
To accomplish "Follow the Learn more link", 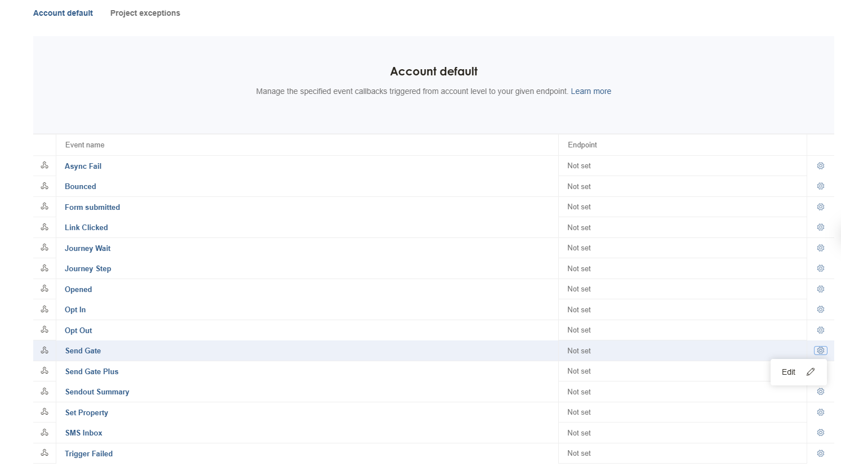I will coord(590,91).
